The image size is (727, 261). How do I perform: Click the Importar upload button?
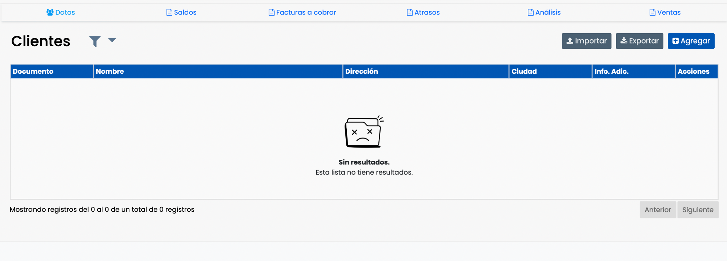pos(586,41)
